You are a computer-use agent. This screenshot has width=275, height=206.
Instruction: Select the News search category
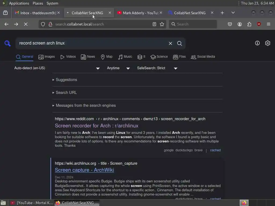click(88, 57)
